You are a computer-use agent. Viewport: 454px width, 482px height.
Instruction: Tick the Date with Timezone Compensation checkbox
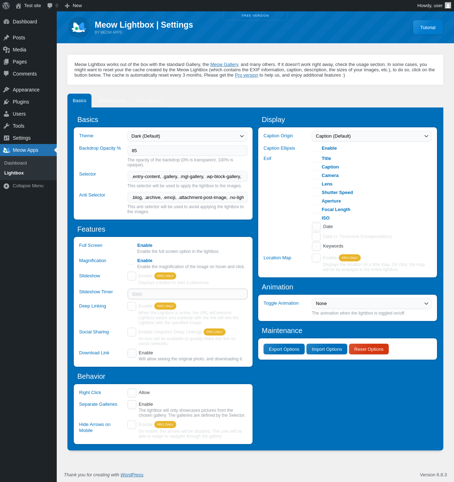(x=316, y=237)
